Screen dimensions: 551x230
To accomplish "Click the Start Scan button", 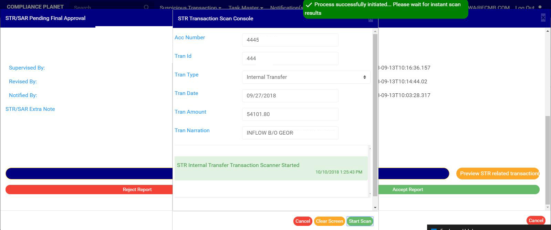I will [x=360, y=221].
